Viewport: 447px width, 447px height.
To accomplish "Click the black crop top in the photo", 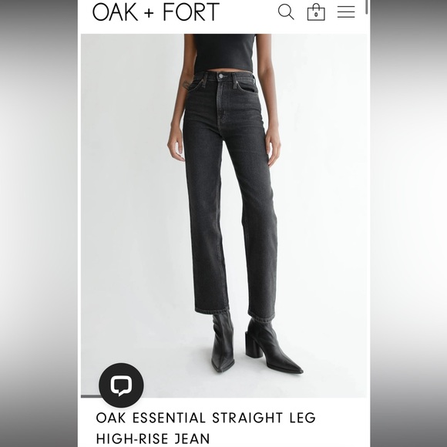I will (224, 53).
